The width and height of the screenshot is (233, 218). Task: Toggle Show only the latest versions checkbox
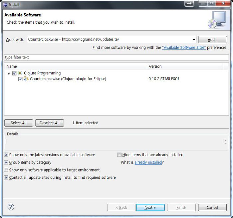click(x=6, y=155)
